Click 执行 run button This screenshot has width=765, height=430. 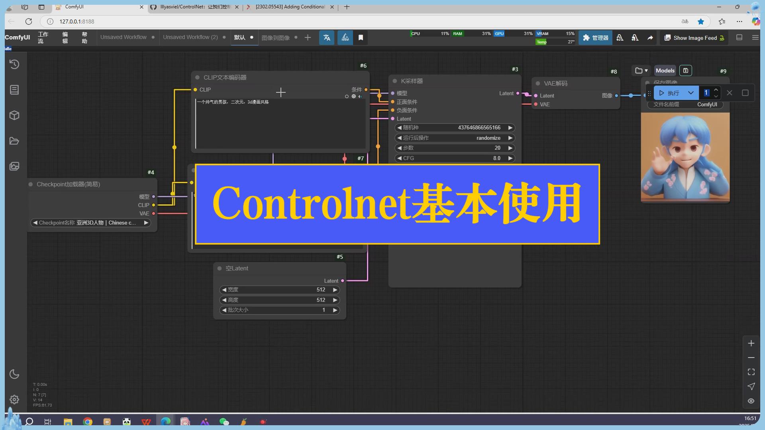[x=669, y=93]
